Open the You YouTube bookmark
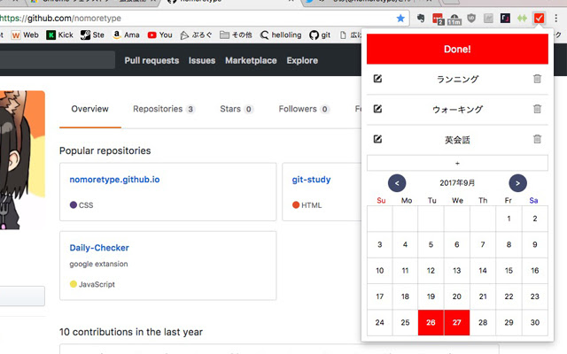This screenshot has height=354, width=567. tap(159, 35)
